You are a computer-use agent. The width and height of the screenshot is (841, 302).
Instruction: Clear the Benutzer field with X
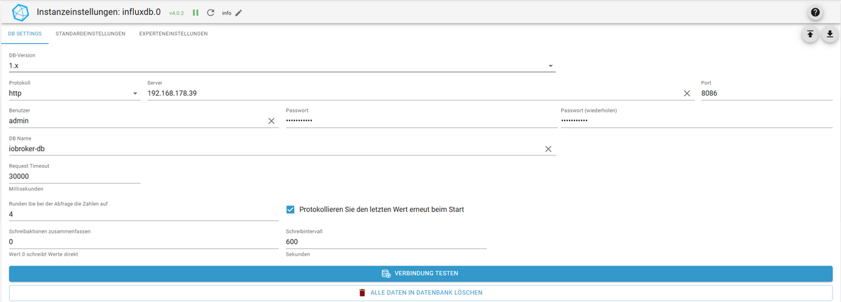pos(272,121)
